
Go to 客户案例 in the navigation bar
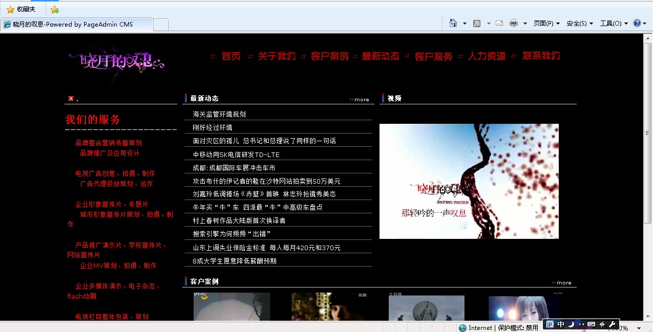329,56
